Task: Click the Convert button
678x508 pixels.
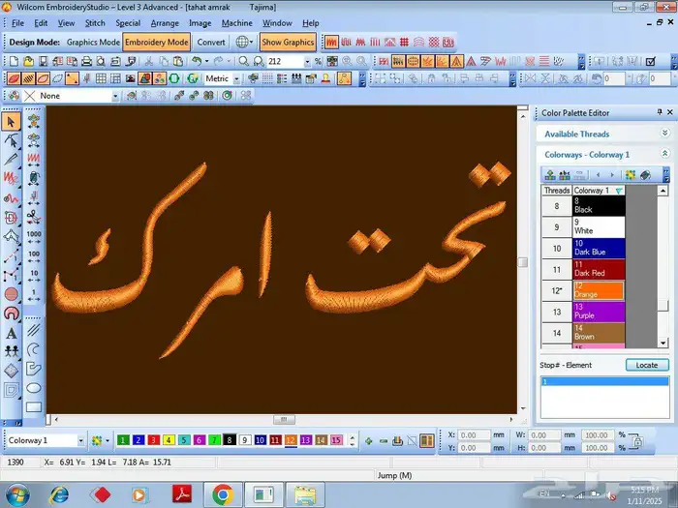Action: click(x=211, y=43)
